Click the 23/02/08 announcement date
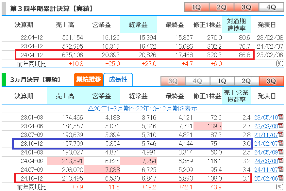 coord(270,38)
